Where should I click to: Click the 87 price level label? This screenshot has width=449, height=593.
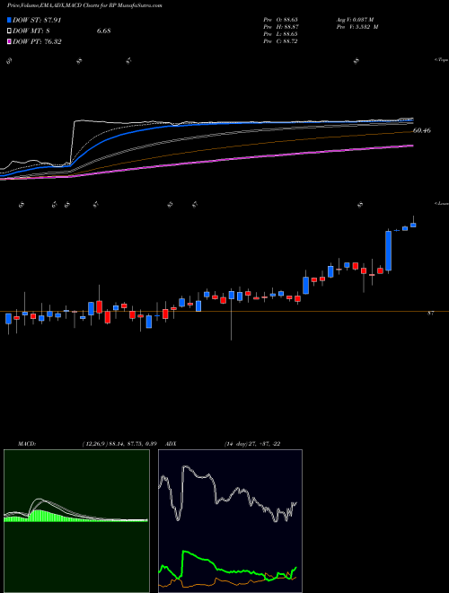430,314
